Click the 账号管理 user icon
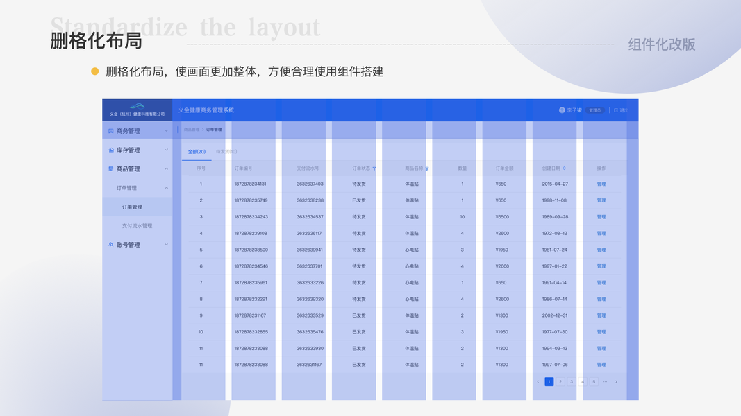Screen dimensions: 741x416 pos(110,245)
